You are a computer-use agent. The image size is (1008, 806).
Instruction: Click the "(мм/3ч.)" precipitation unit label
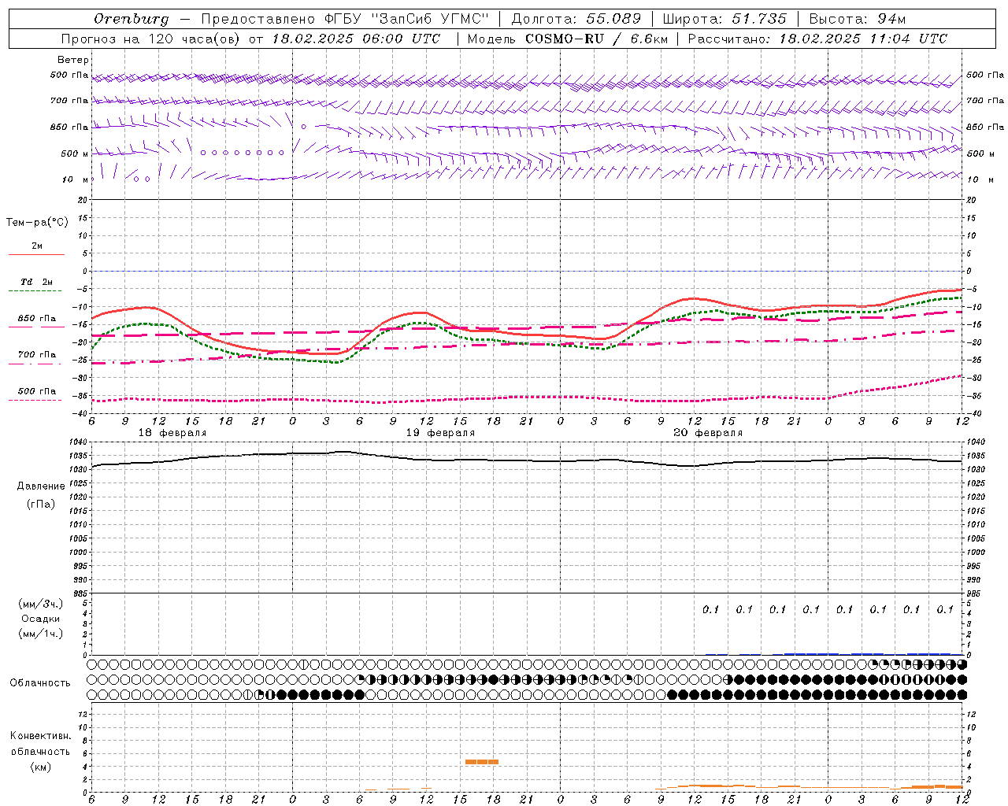[41, 604]
